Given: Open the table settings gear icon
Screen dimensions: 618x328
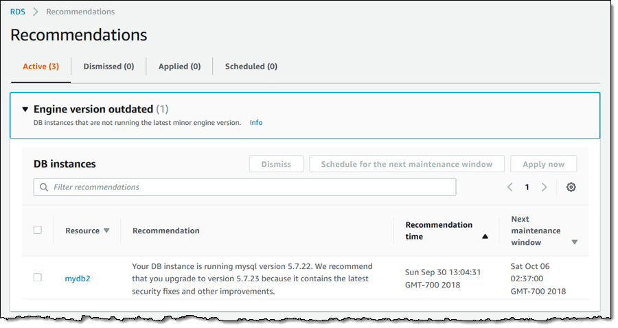Looking at the screenshot, I should click(x=571, y=187).
